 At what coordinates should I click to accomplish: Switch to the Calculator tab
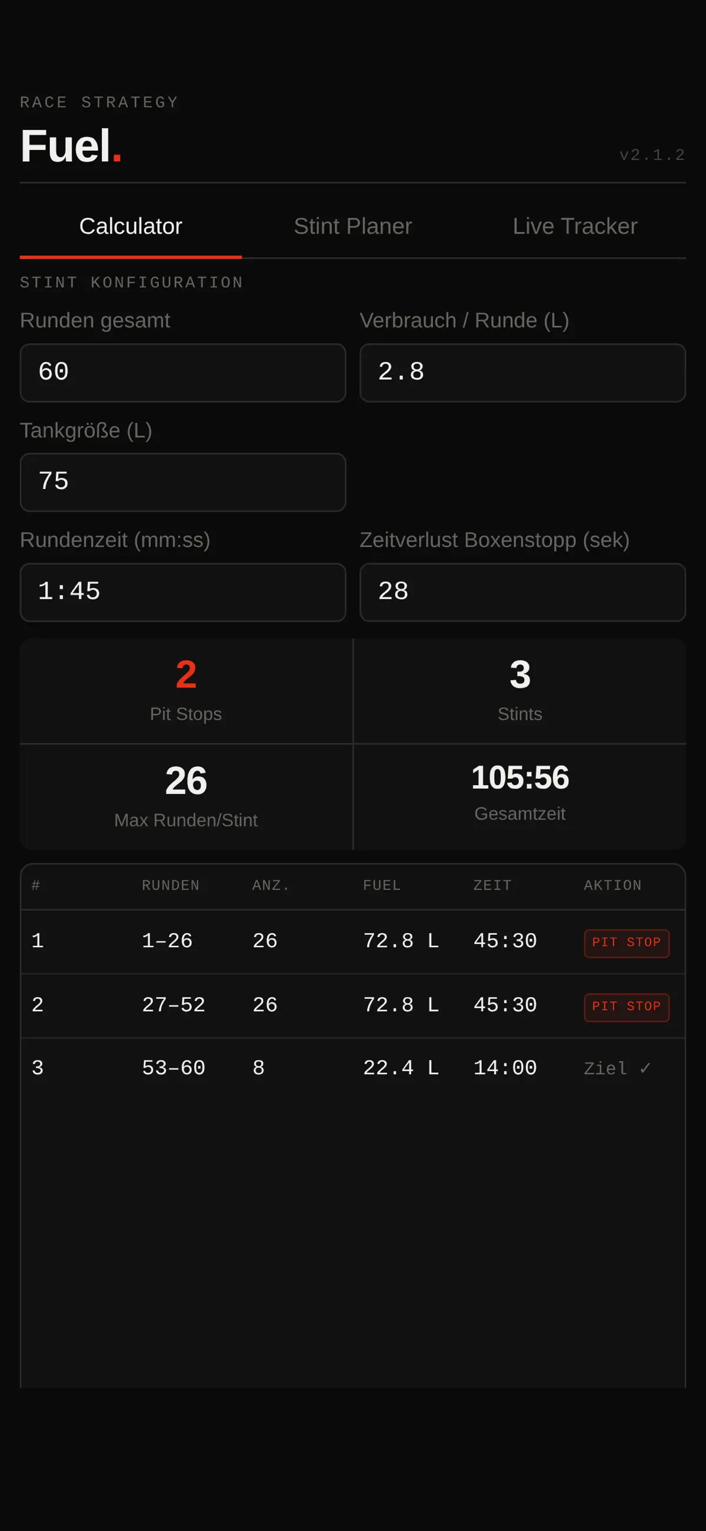(x=131, y=227)
